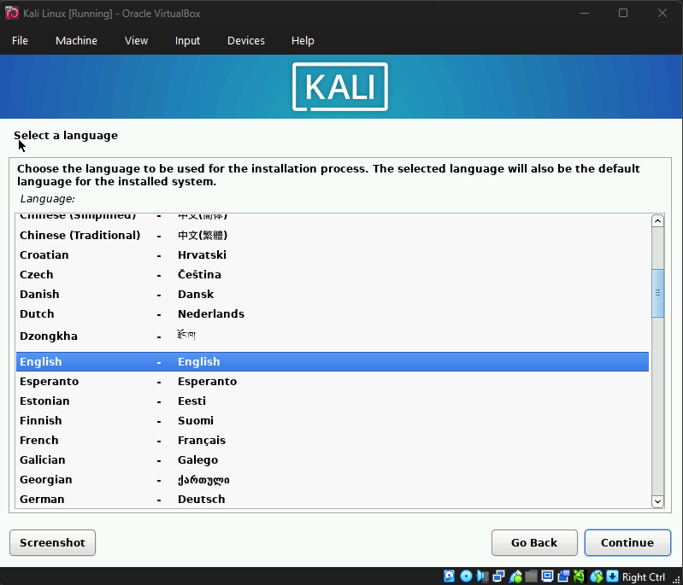Click the language list scrollbar thumb
Screen dimensions: 683x585
tap(657, 293)
